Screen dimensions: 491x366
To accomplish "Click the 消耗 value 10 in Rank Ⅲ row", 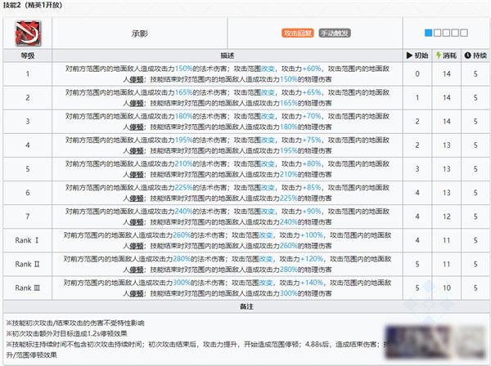I will click(x=447, y=288).
